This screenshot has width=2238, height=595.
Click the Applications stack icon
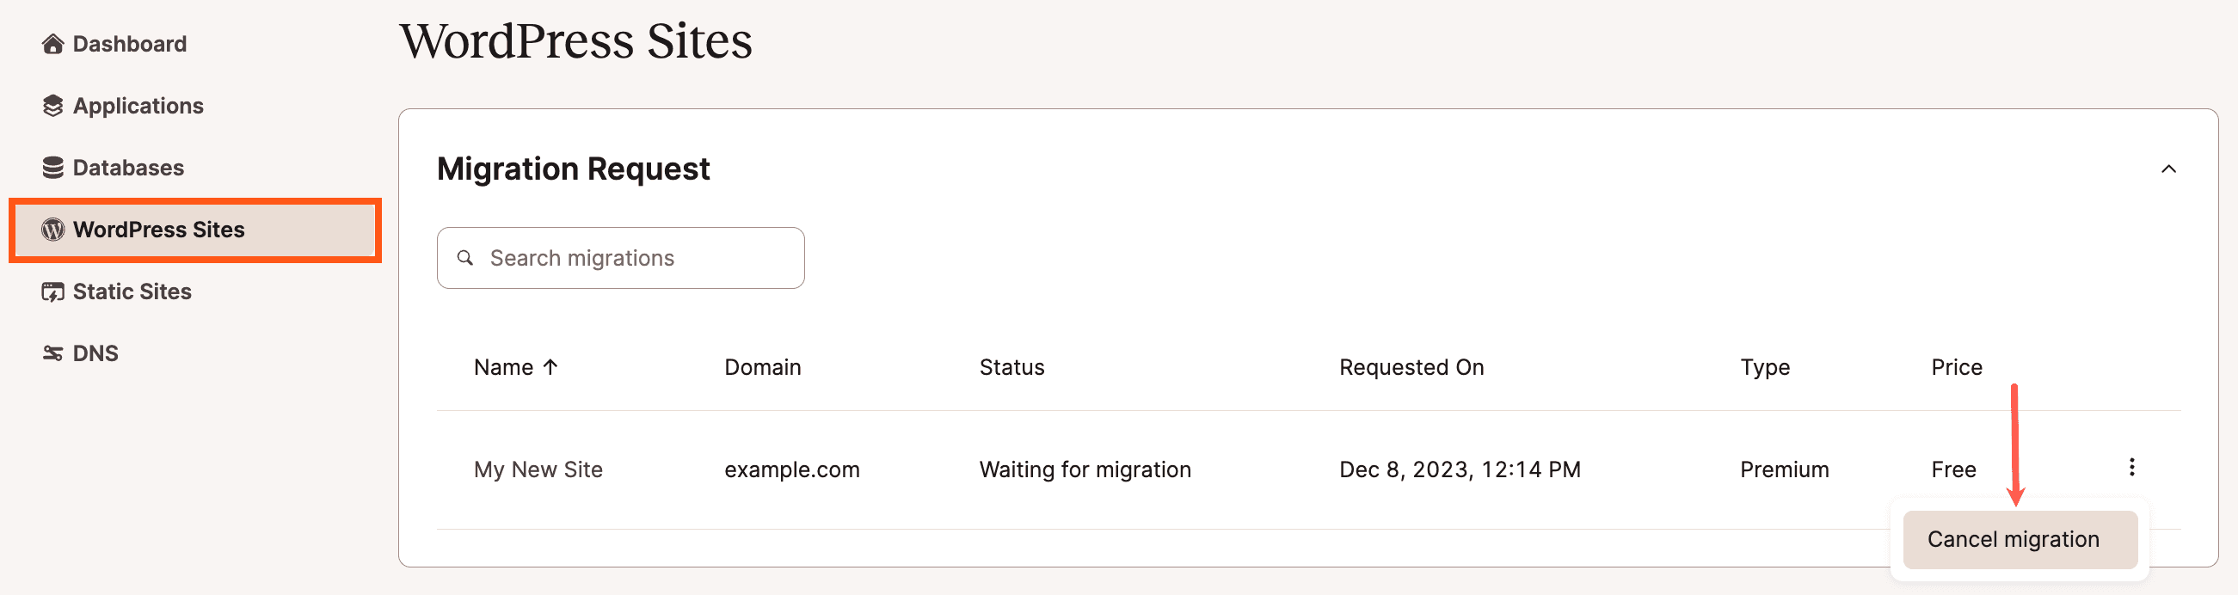52,106
